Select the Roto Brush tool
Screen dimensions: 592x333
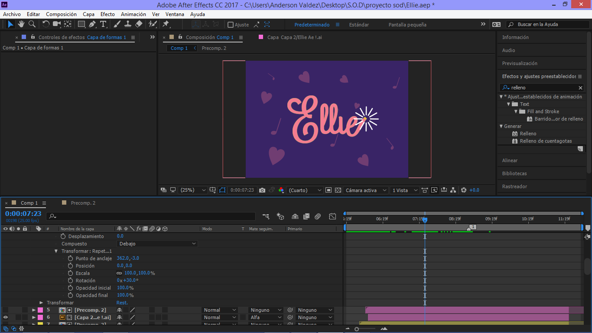tap(153, 24)
